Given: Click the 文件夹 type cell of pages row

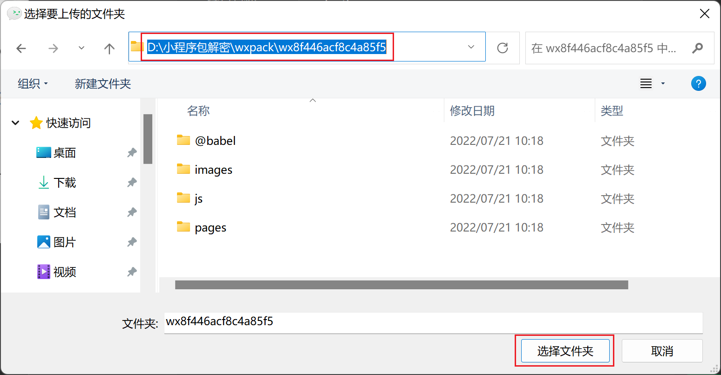Looking at the screenshot, I should pos(618,228).
